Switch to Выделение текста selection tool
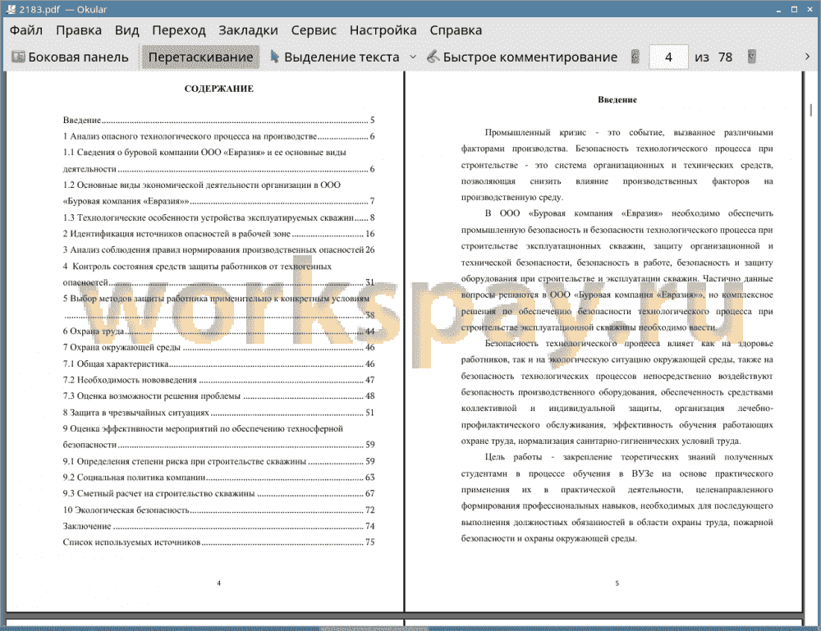 335,57
